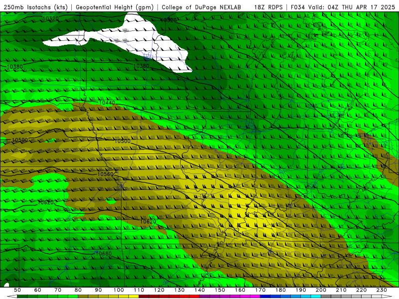The width and height of the screenshot is (399, 299).
Task: Pick the 80 label on the color scale
Action: (78, 290)
